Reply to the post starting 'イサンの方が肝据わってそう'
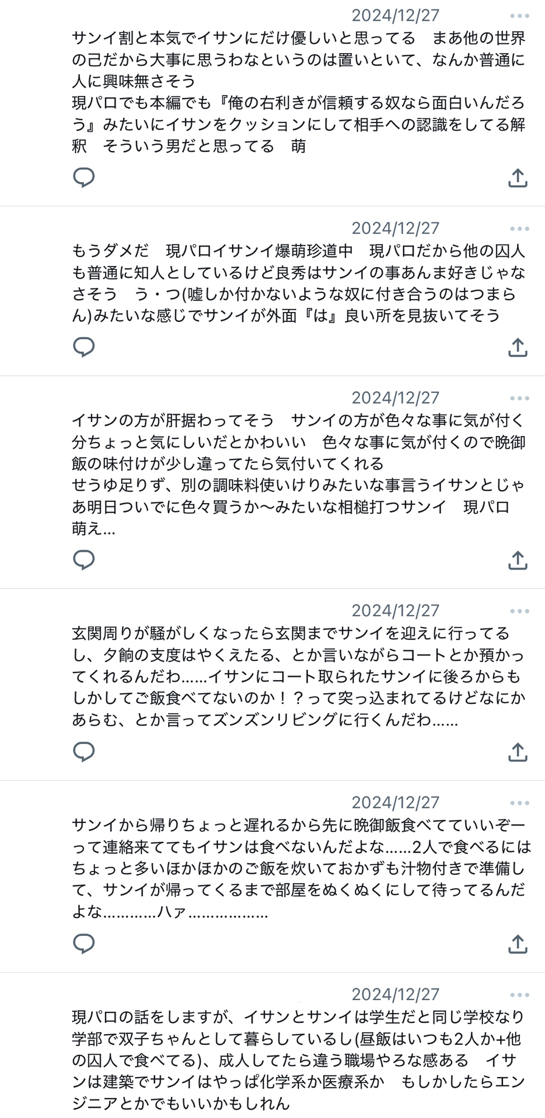 (84, 560)
